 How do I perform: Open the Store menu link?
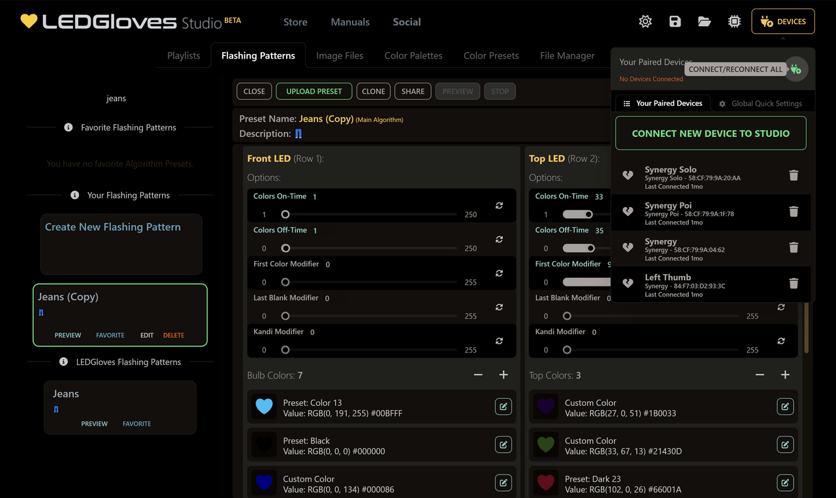(x=295, y=22)
